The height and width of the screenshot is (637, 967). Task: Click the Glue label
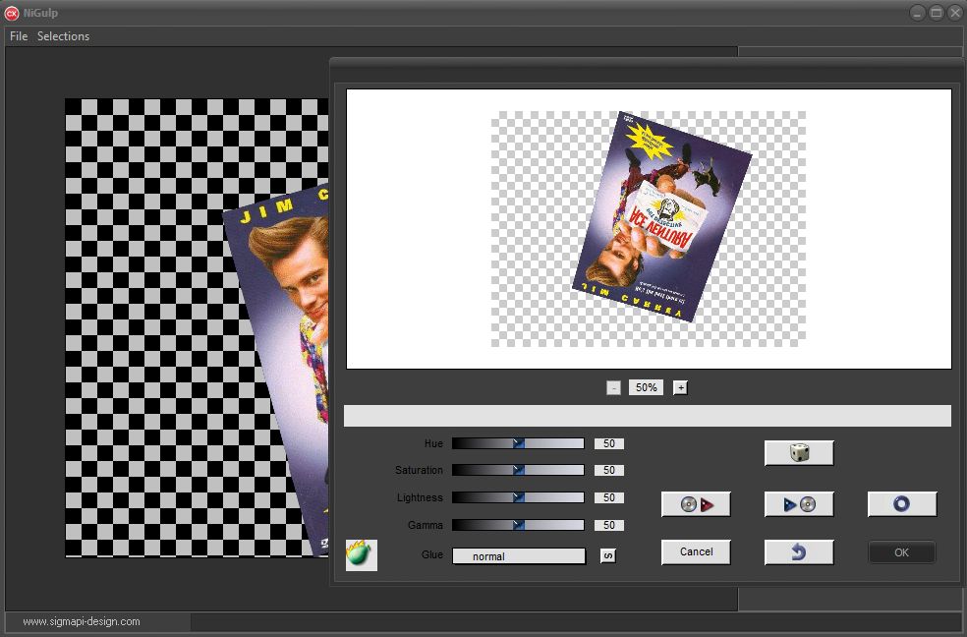click(x=431, y=554)
